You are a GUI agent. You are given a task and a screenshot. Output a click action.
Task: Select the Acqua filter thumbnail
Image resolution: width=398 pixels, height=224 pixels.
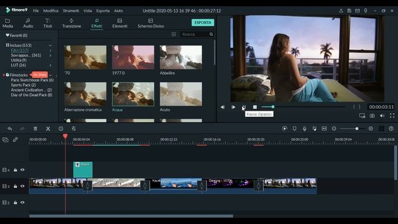(x=133, y=94)
